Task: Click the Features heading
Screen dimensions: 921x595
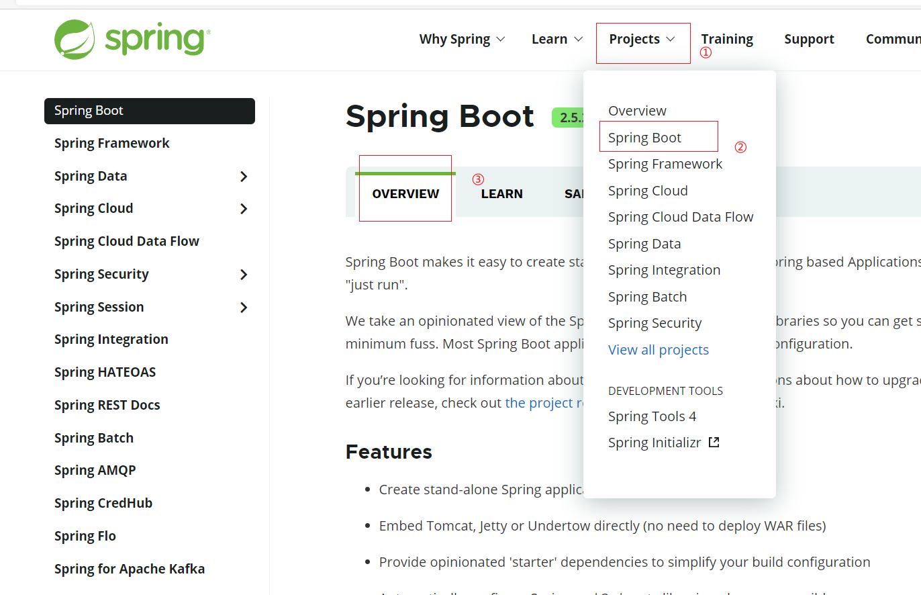Action: click(389, 451)
